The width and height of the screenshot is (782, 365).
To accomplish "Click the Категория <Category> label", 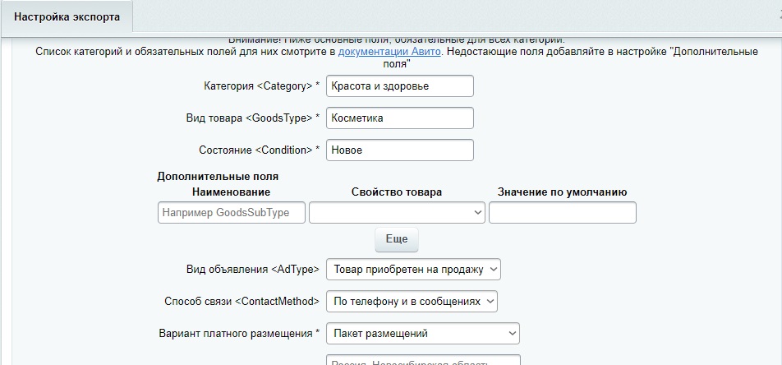I will [261, 86].
